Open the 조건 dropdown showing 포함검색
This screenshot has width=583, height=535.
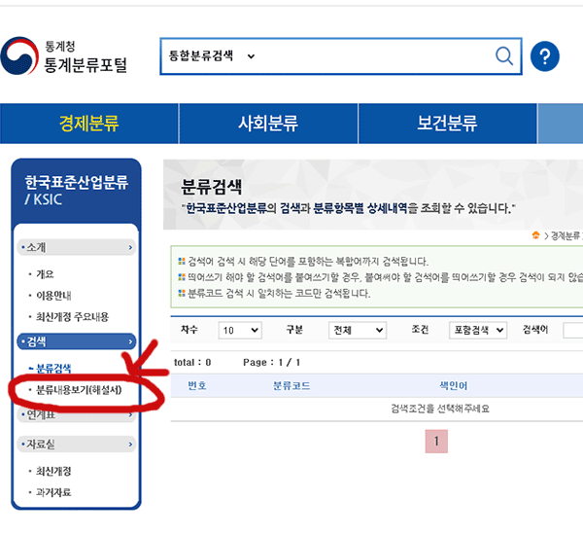tap(478, 330)
